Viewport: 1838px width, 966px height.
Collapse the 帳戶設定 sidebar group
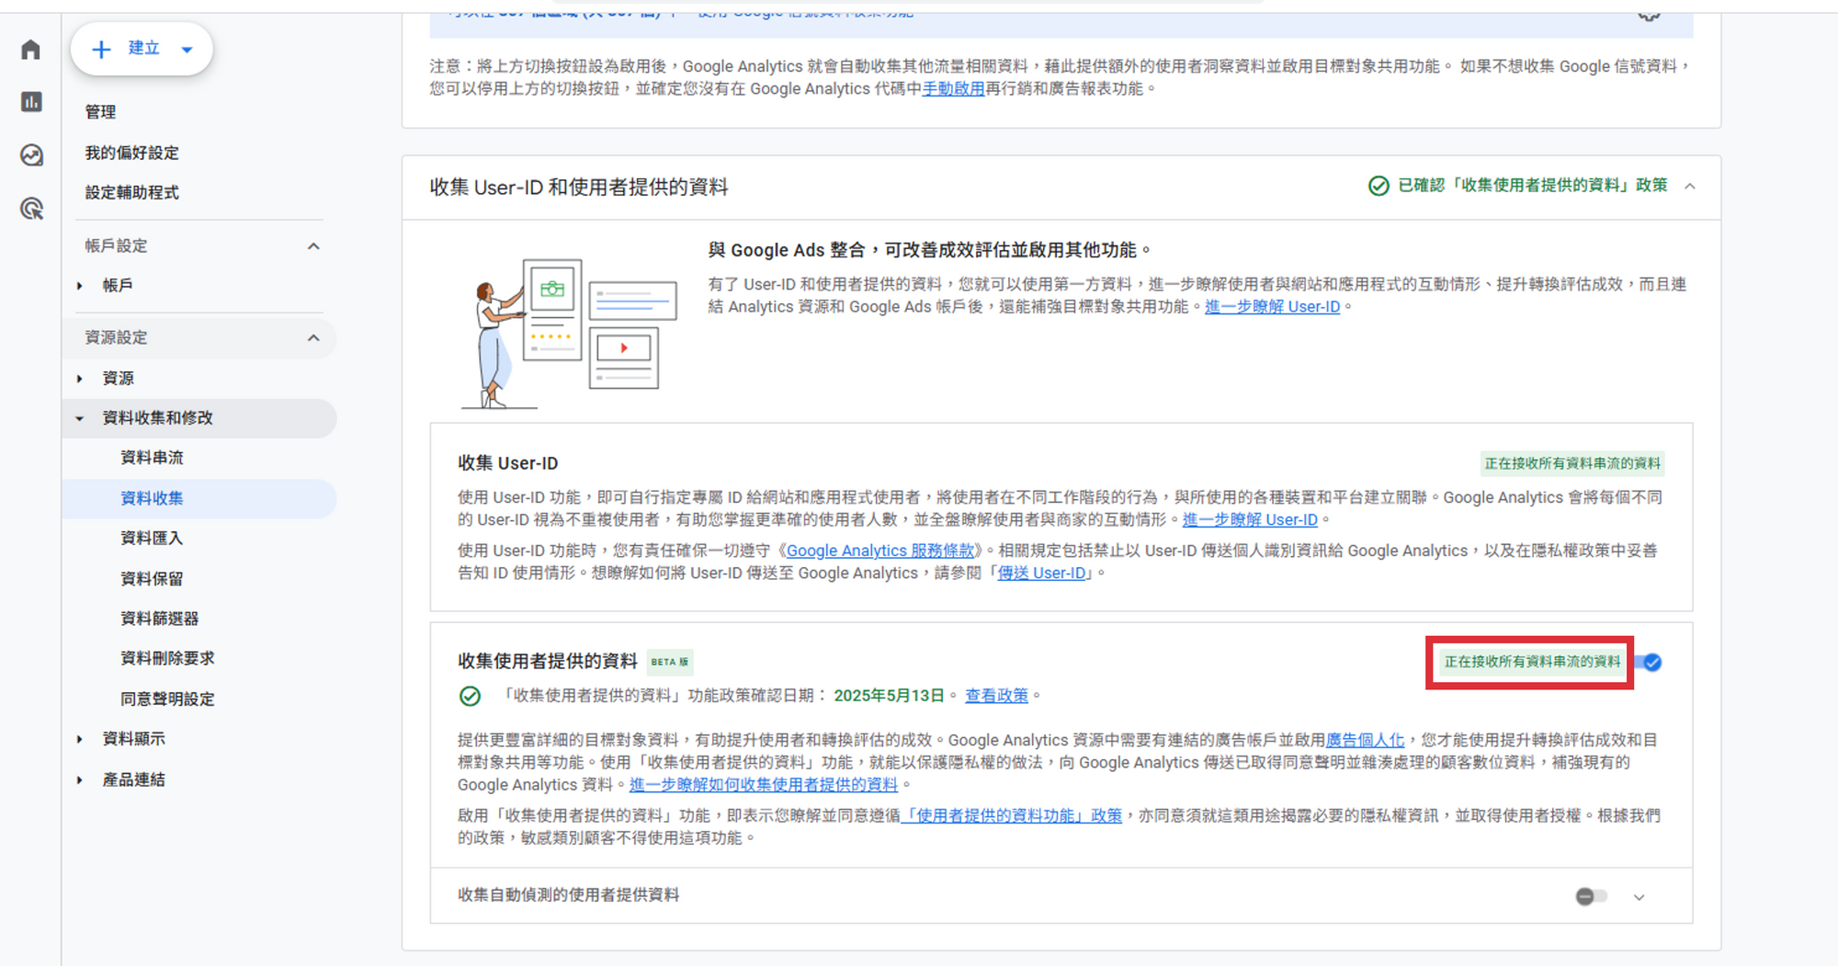click(x=313, y=246)
